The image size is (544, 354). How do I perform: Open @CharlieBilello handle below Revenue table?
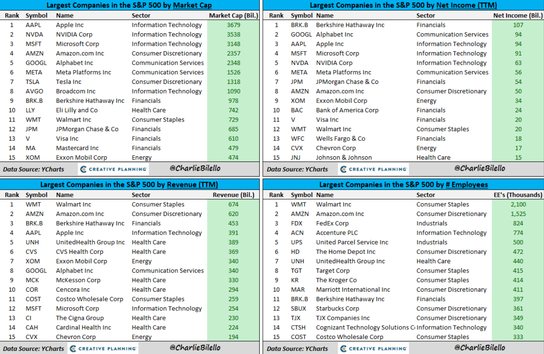196,348
